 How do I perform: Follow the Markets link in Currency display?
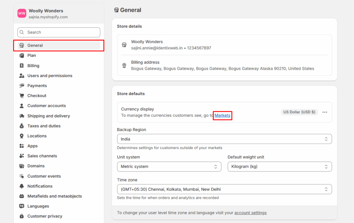pos(222,115)
